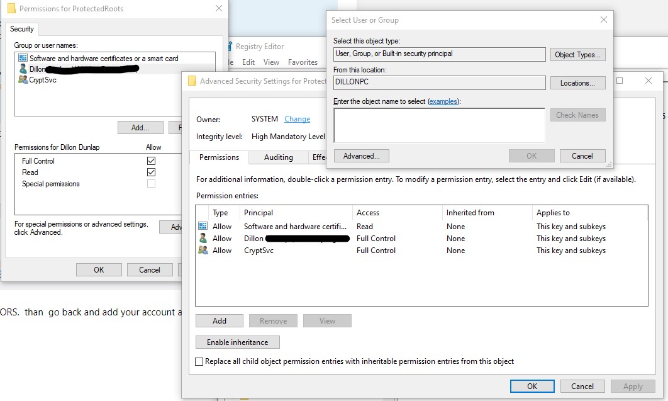
Task: Switch to the Permissions tab
Action: (219, 157)
